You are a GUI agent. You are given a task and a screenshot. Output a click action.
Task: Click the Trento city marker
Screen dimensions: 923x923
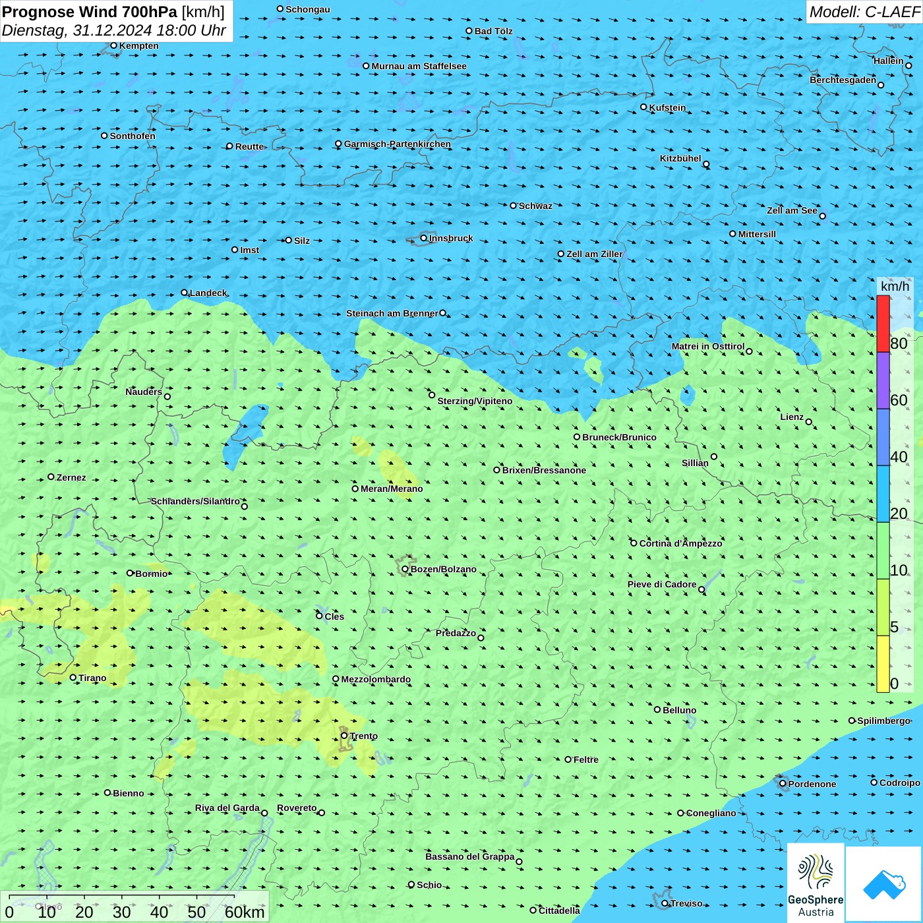coord(344,736)
